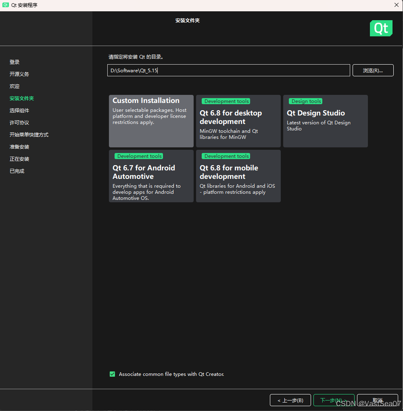Click Development tools tag on the desktop card
Screen dimensions: 403x411
tap(226, 101)
